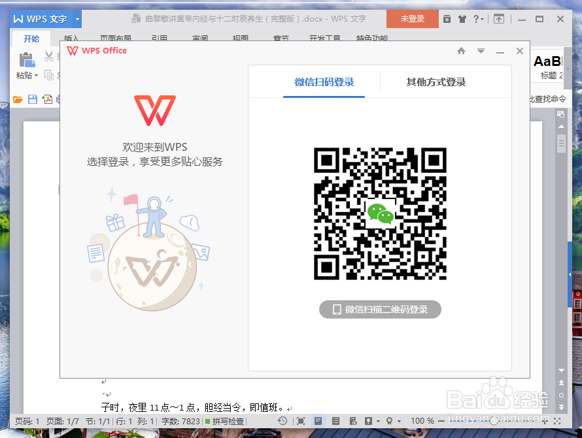Open the skin (T-shirt) icon
Viewport: 582px width, 438px height.
pyautogui.click(x=462, y=19)
